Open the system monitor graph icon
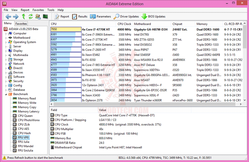The width and height of the screenshot is (249, 162). (x=45, y=16)
